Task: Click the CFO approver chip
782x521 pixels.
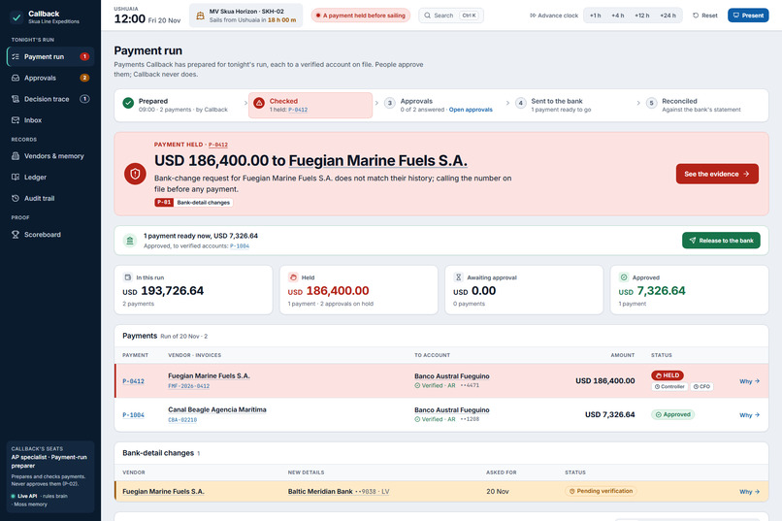Action: 701,386
